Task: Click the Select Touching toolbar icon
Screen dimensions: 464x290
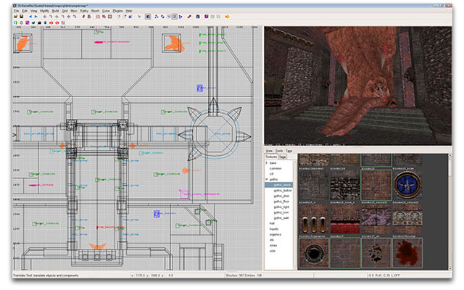Action: (83, 17)
